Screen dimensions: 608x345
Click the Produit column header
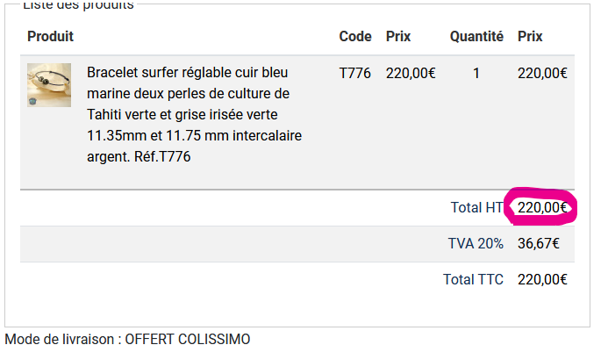tap(50, 37)
